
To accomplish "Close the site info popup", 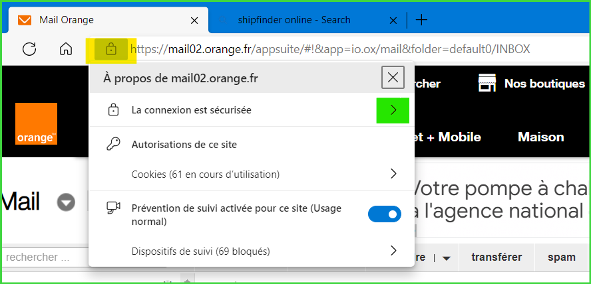I will pos(393,78).
